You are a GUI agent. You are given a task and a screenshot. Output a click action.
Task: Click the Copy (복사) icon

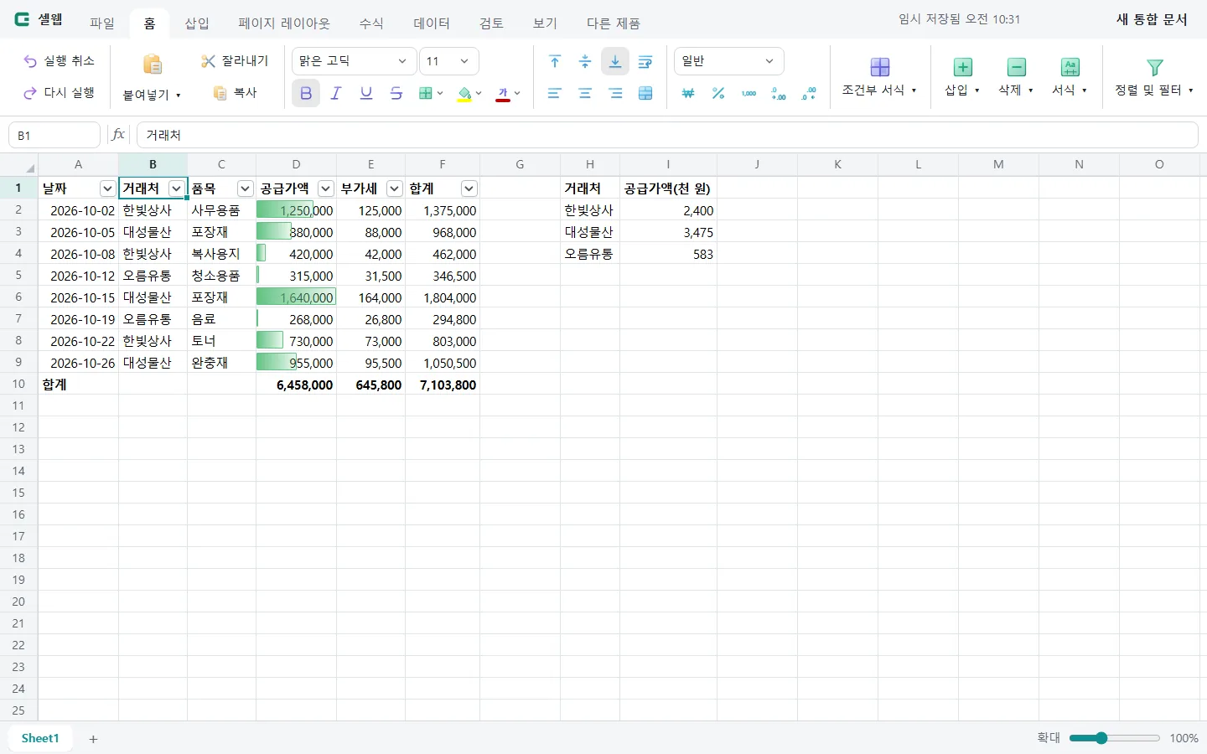pyautogui.click(x=220, y=93)
